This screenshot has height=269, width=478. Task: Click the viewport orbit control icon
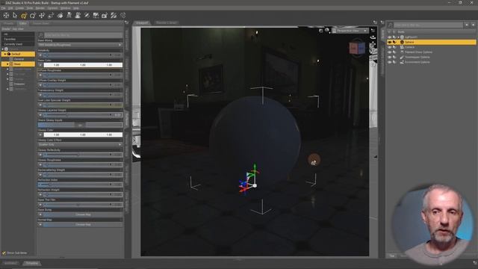click(373, 37)
